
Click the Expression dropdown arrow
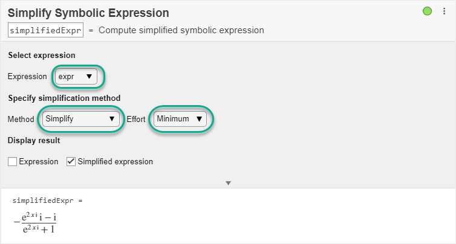[89, 77]
